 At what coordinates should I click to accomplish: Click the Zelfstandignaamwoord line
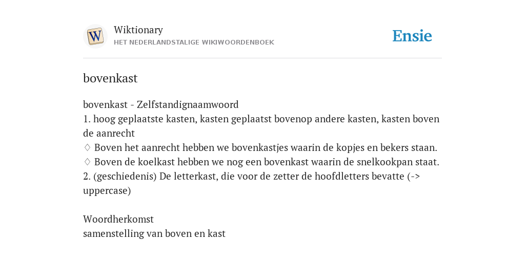(160, 104)
